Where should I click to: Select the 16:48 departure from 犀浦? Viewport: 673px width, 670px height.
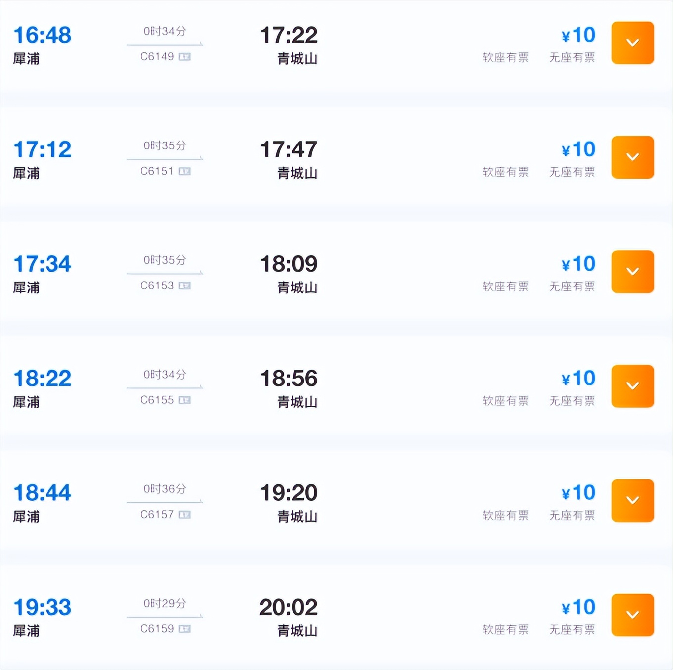43,35
